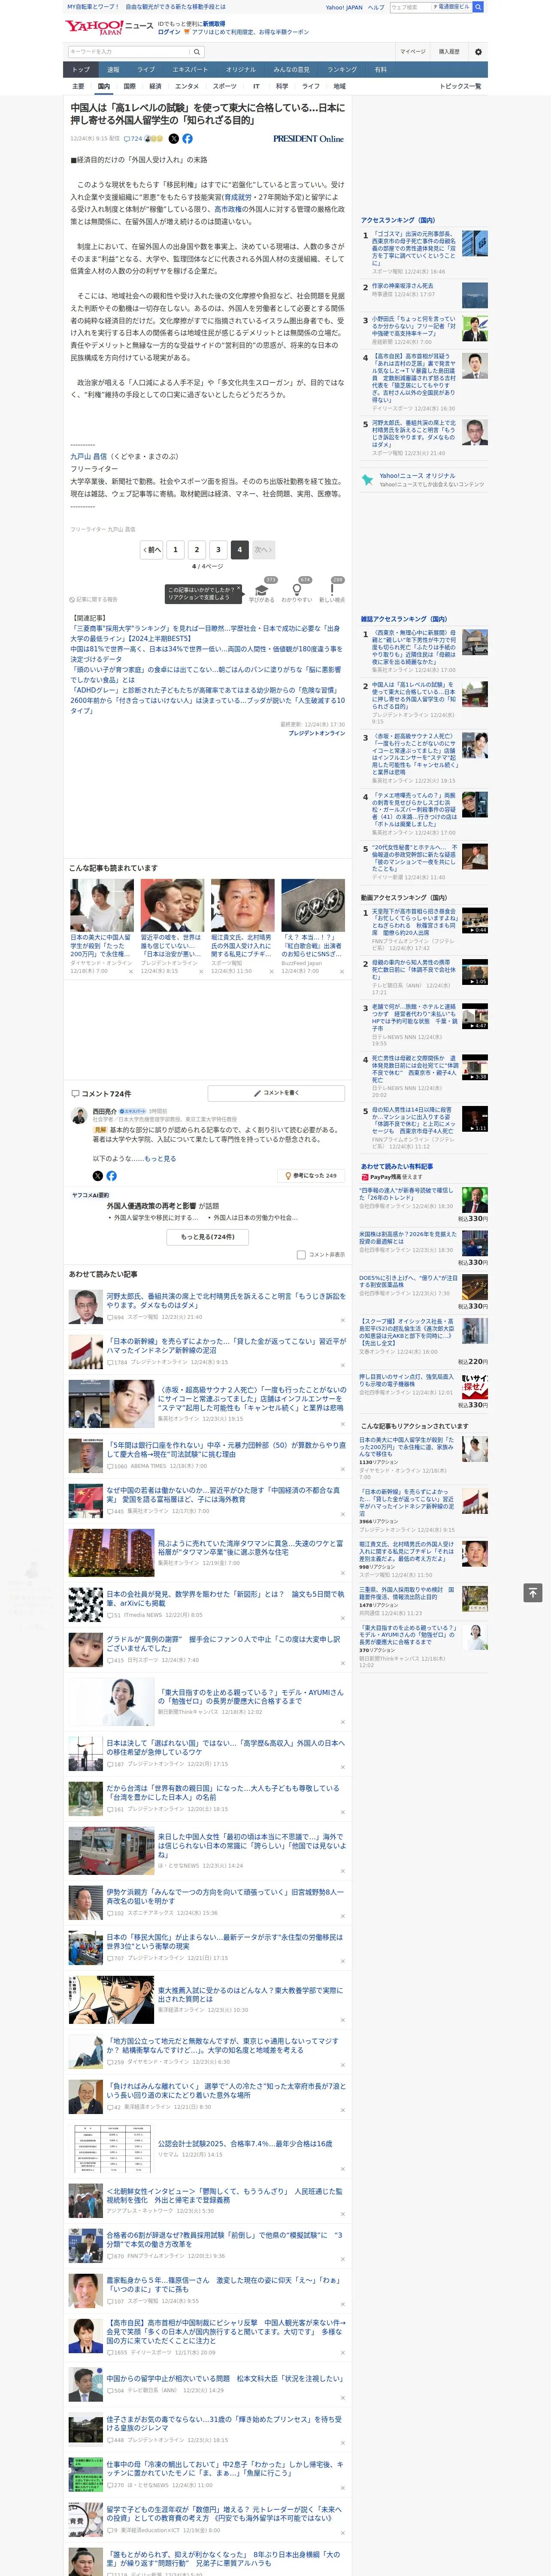Click the PRESIDENT Online logo
Image resolution: width=551 pixels, height=2576 pixels.
308,139
